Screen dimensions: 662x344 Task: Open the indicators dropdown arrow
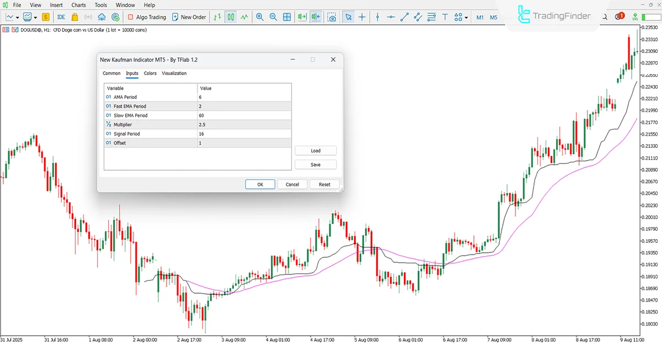point(36,17)
